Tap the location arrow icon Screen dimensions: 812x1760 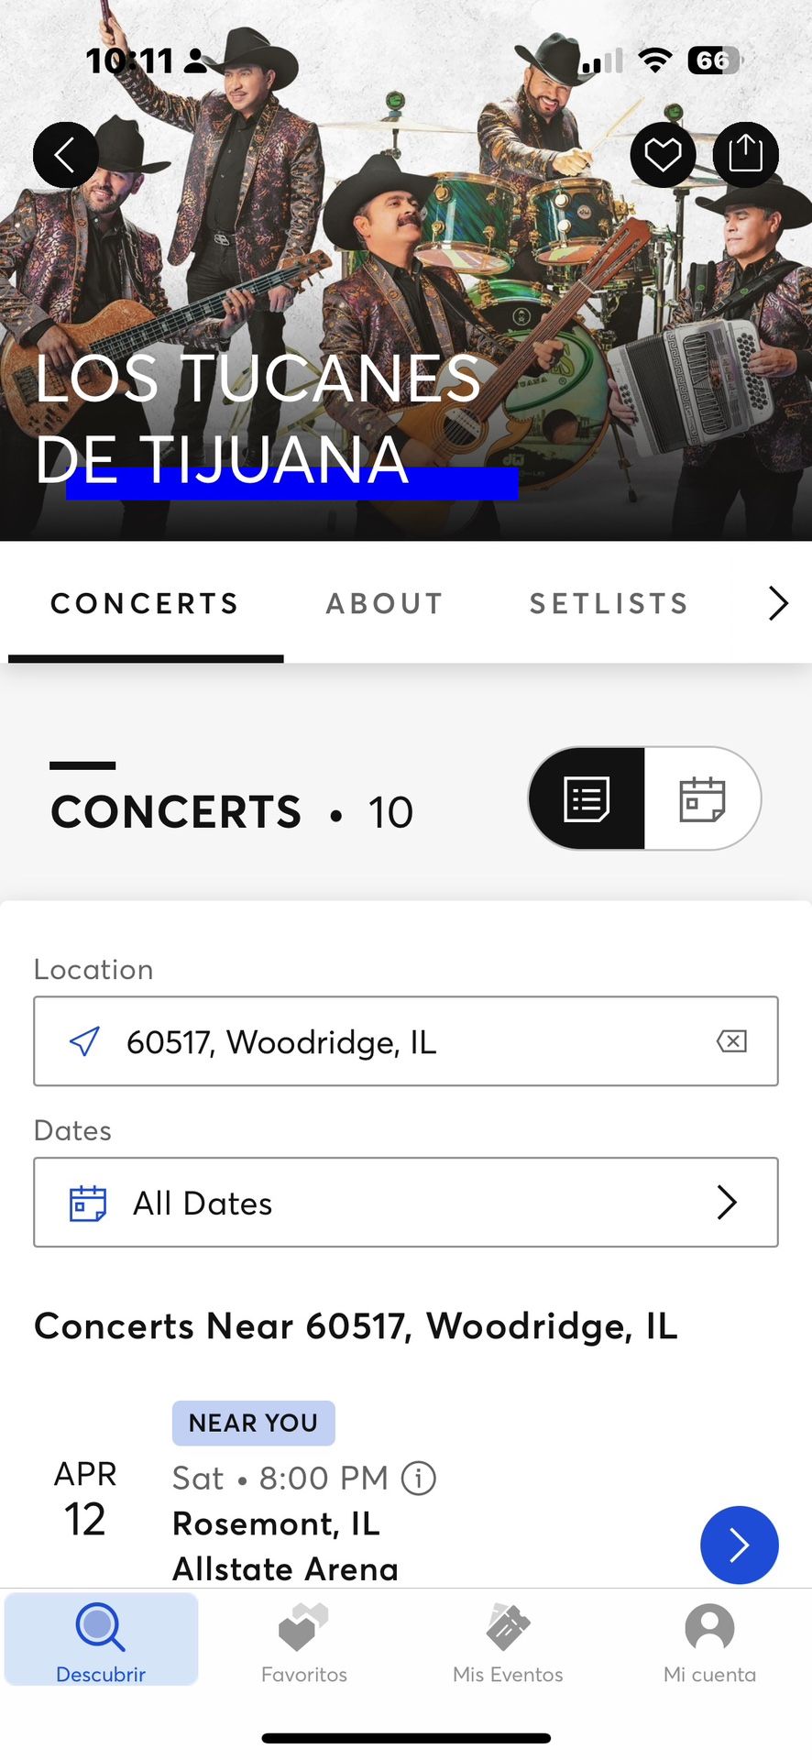pos(85,1041)
